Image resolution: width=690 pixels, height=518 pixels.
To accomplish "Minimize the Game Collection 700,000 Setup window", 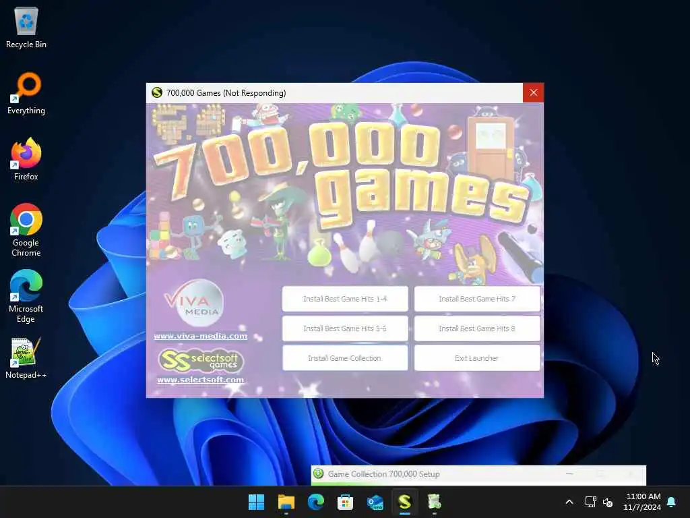I will (x=569, y=474).
